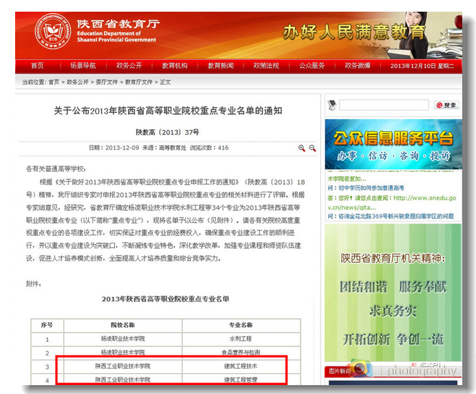Click the zoom-out magnifier icon
Screen dimensions: 476x394
[312, 148]
